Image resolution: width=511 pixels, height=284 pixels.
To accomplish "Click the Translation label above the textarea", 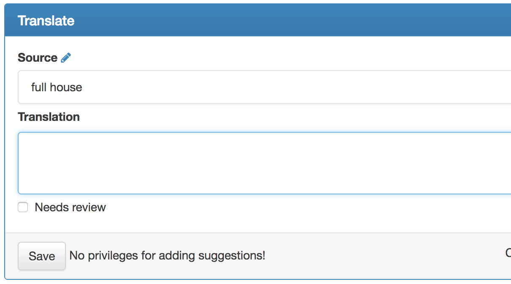I will [49, 117].
